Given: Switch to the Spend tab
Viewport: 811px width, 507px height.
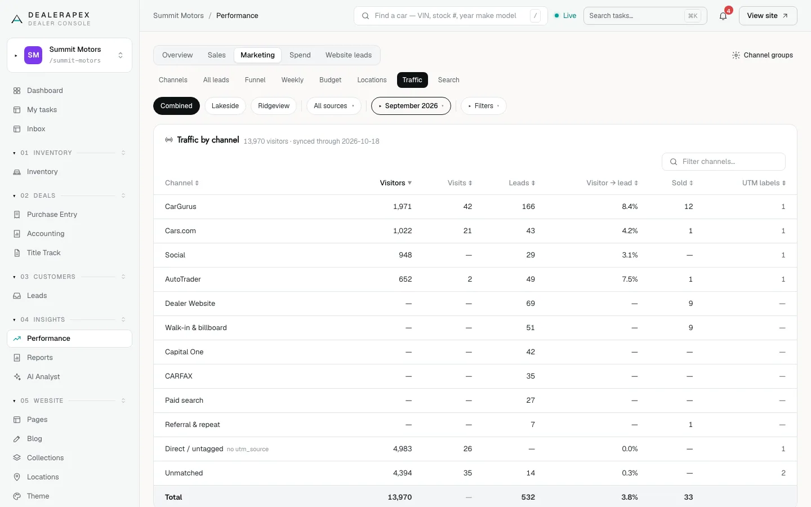Looking at the screenshot, I should coord(300,55).
